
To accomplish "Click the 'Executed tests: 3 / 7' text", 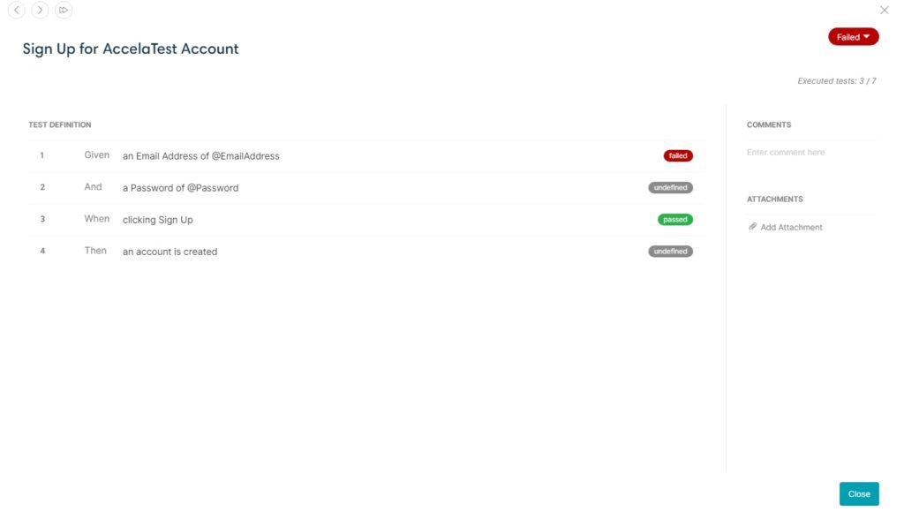I will tap(837, 81).
